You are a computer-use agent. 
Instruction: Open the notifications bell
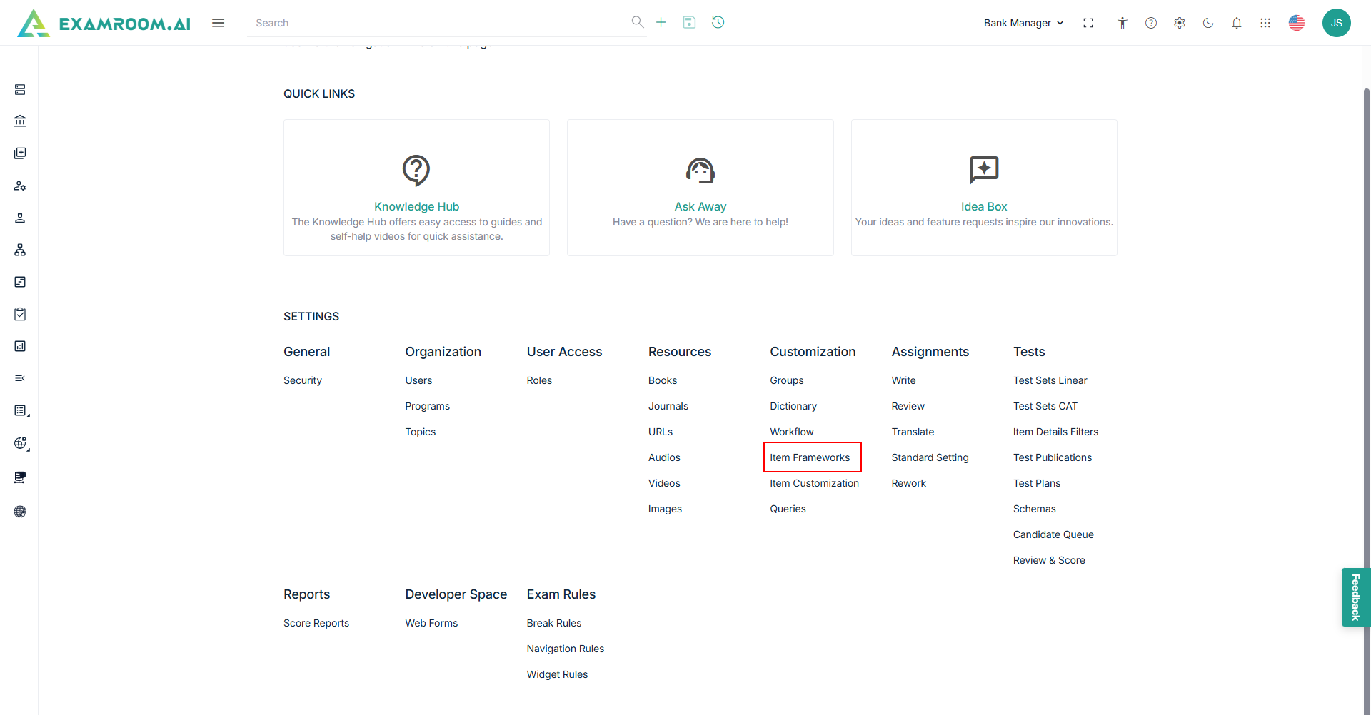click(1237, 23)
